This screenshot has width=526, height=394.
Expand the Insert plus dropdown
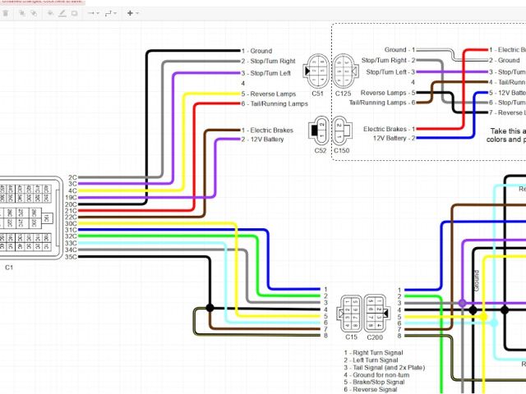click(132, 13)
